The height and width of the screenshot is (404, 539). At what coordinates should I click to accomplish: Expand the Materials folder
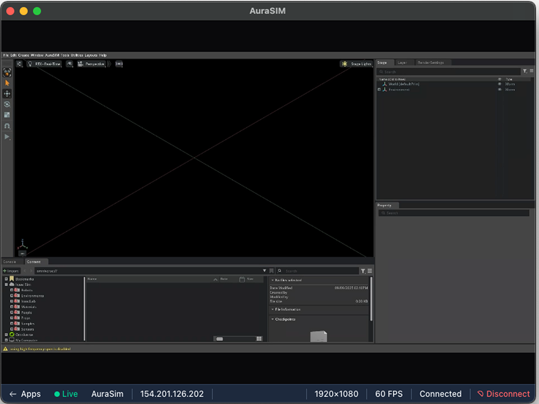pyautogui.click(x=12, y=307)
